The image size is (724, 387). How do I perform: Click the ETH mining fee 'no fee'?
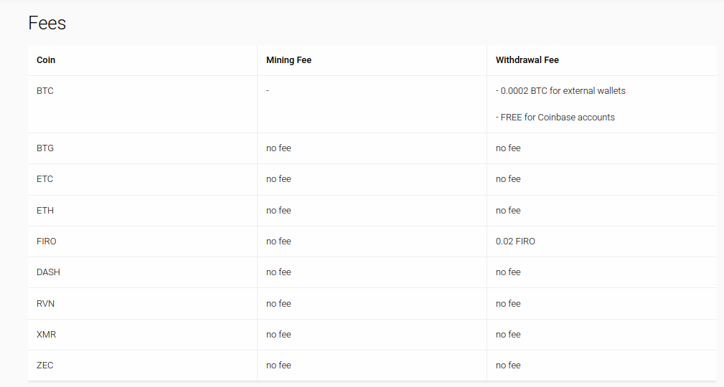click(278, 210)
